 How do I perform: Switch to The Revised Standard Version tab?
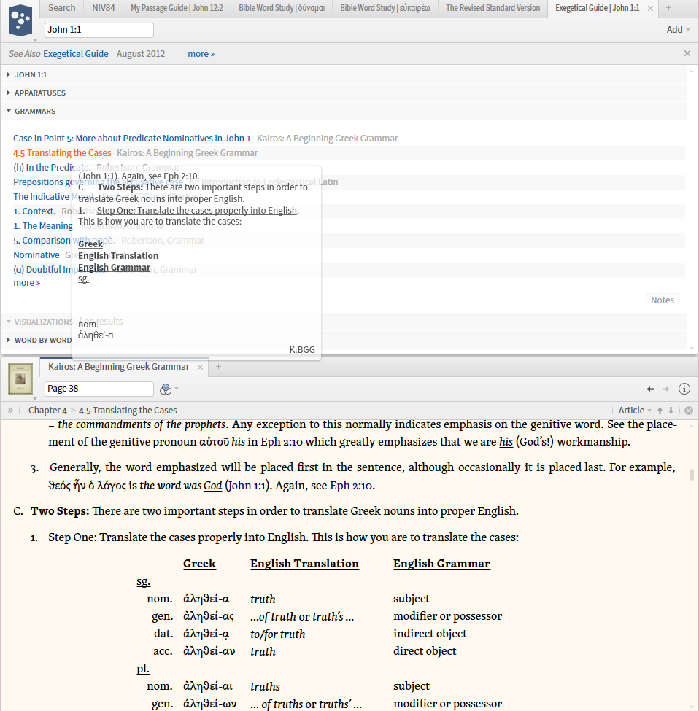click(x=493, y=8)
